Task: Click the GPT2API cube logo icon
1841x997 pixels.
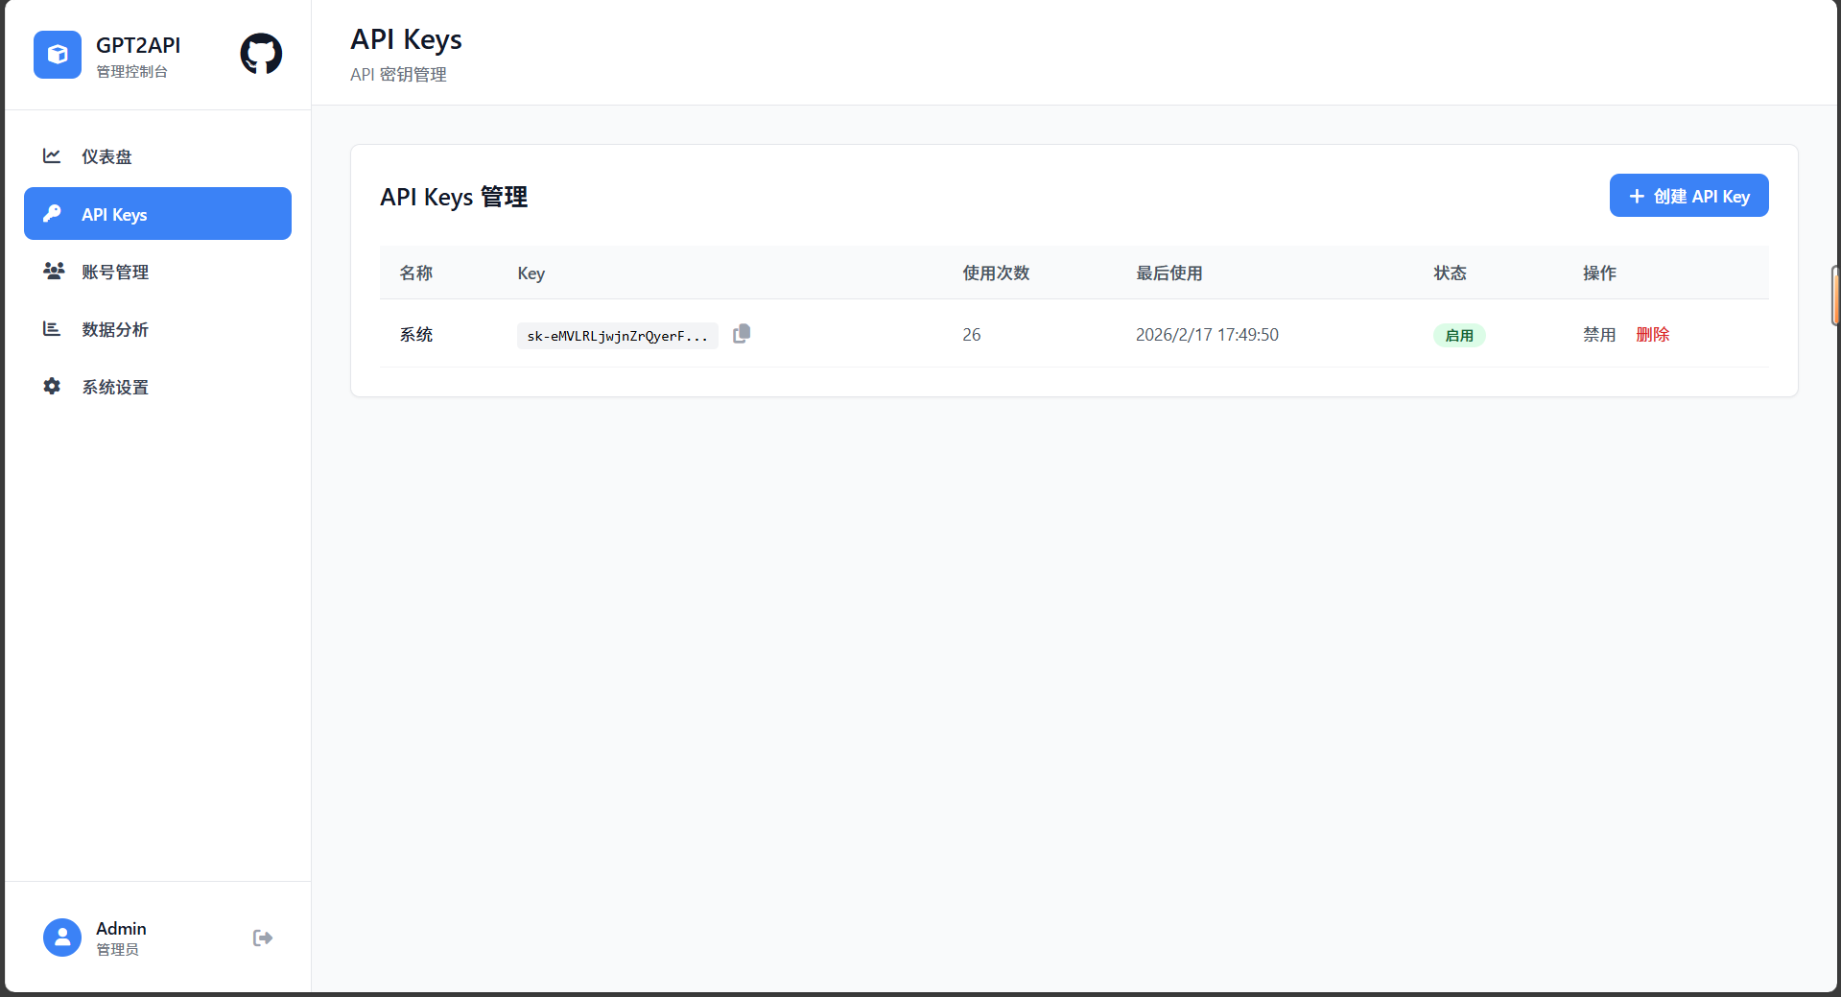Action: click(57, 55)
